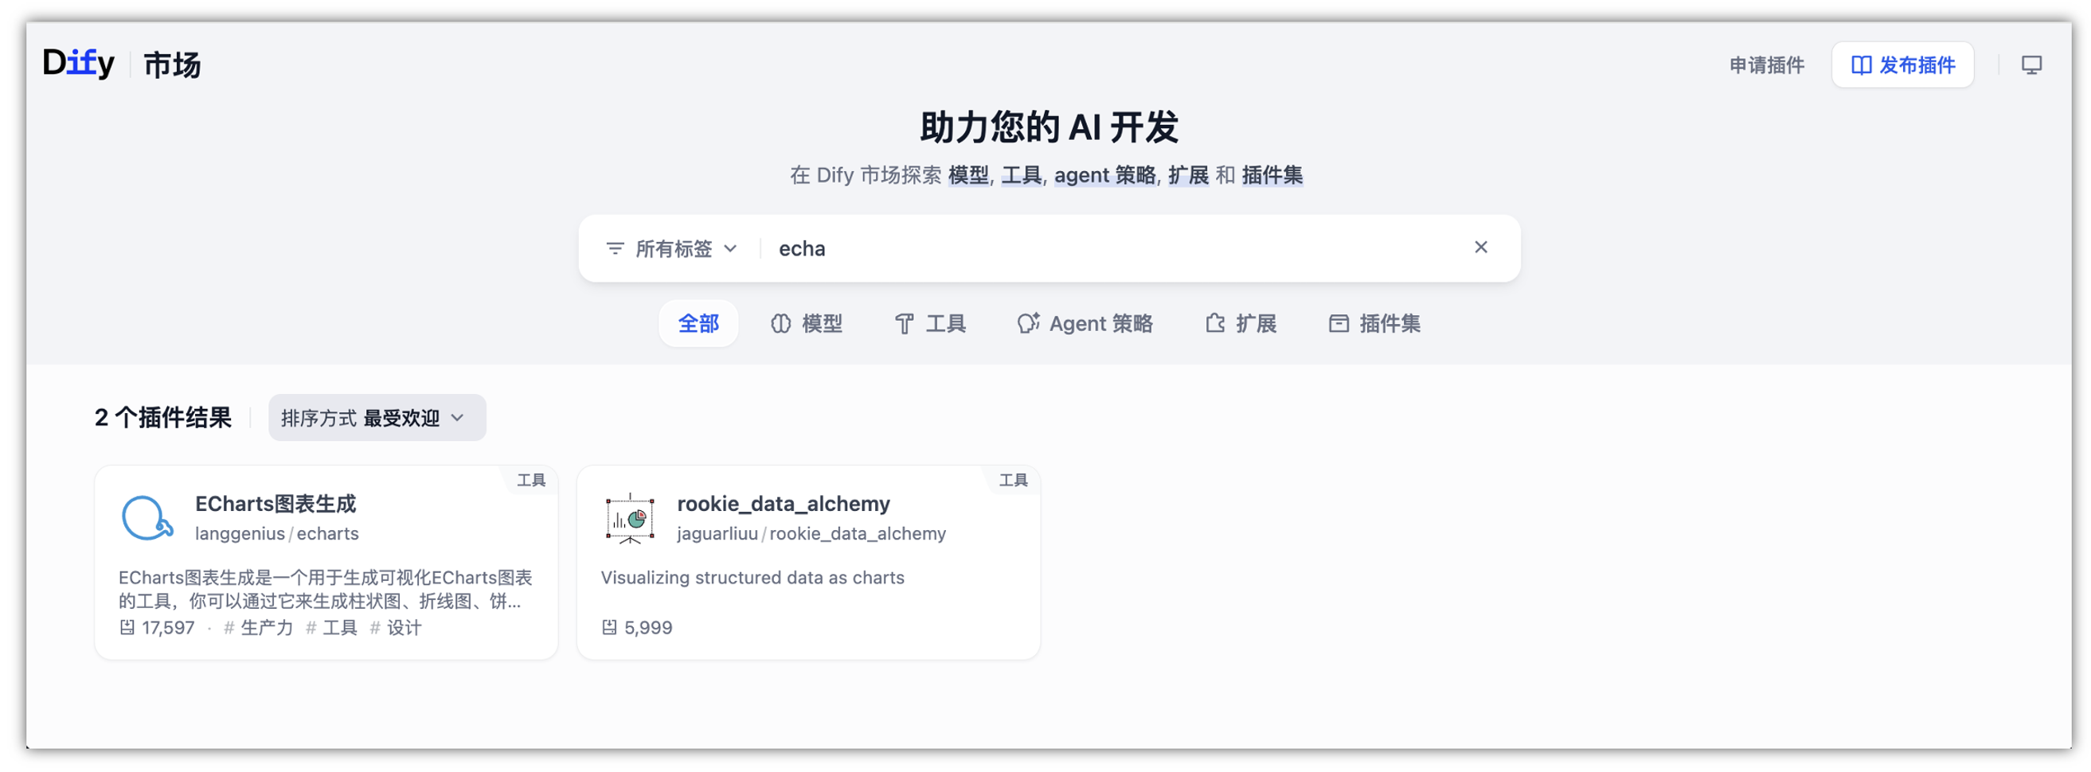Open the 排序方式 最受欢迎 sort dropdown
The height and width of the screenshot is (772, 2091).
pos(377,418)
